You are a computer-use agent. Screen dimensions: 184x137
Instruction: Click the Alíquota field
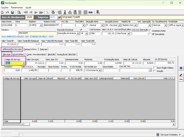(149, 63)
